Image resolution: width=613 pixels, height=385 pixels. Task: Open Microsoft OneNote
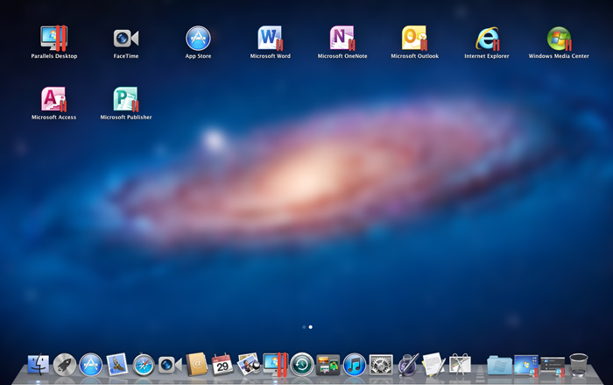coord(342,39)
